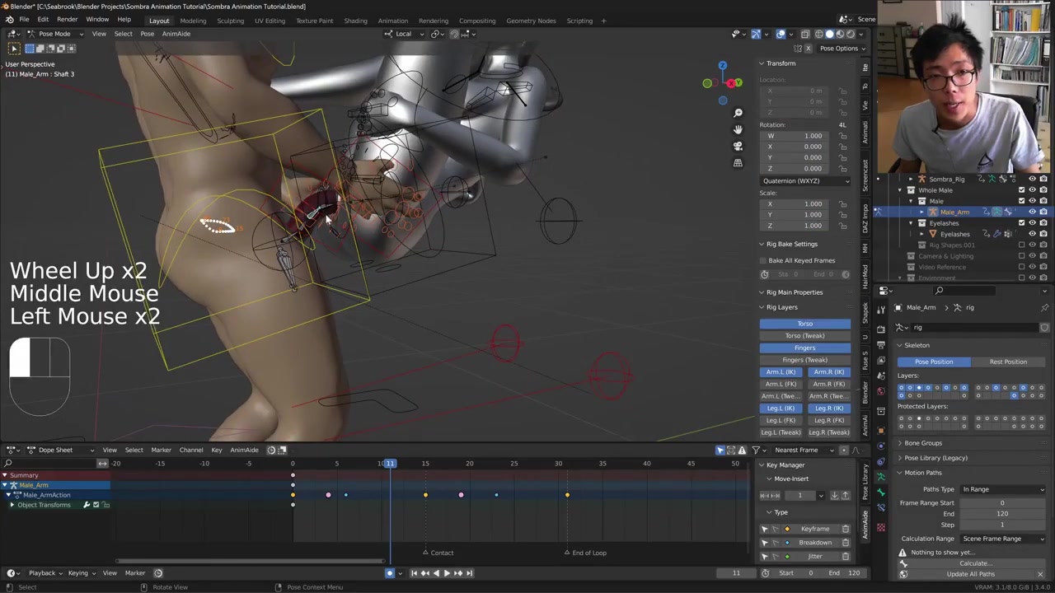
Task: Click the pan view hand icon
Action: pos(738,129)
